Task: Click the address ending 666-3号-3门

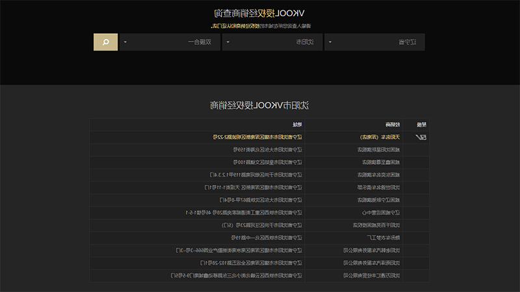Action: pyautogui.click(x=239, y=250)
